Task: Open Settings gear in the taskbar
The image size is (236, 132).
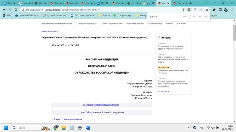Action: click(x=80, y=128)
